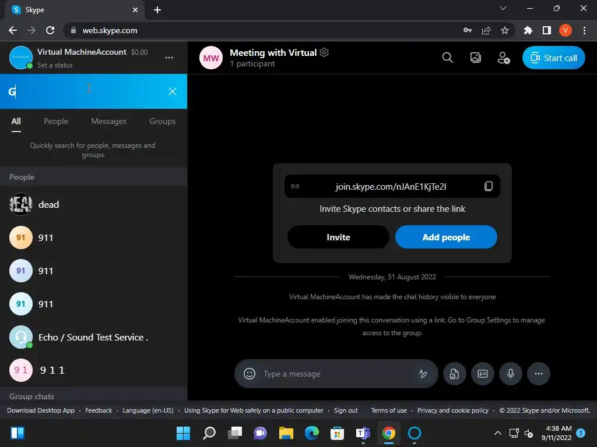Click the Add people button

[x=446, y=237]
